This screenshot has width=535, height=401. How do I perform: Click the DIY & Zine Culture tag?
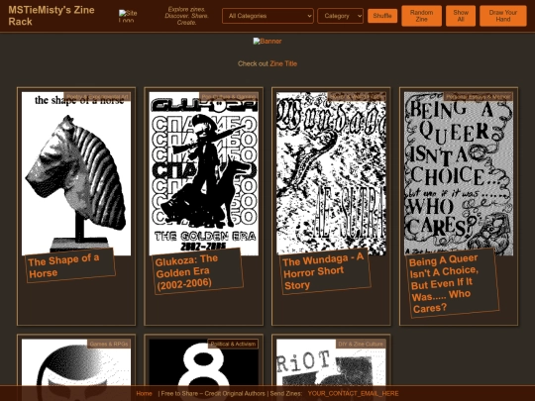(x=361, y=344)
